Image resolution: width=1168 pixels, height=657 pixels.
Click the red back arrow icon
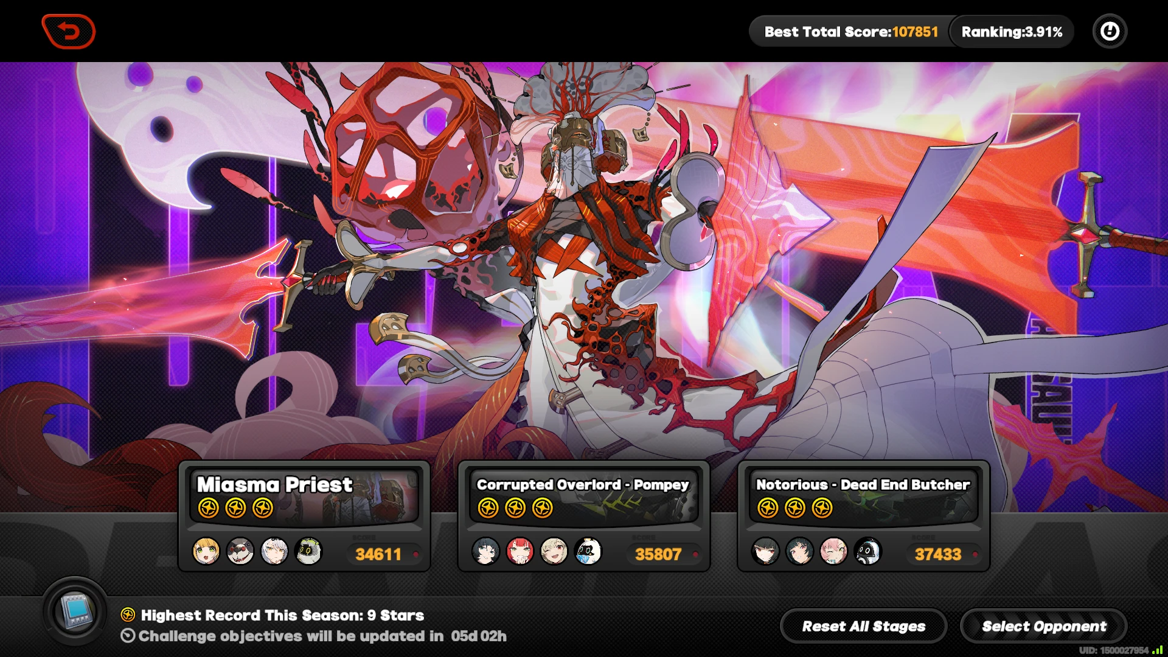69,31
